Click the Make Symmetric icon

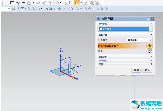(71, 3)
